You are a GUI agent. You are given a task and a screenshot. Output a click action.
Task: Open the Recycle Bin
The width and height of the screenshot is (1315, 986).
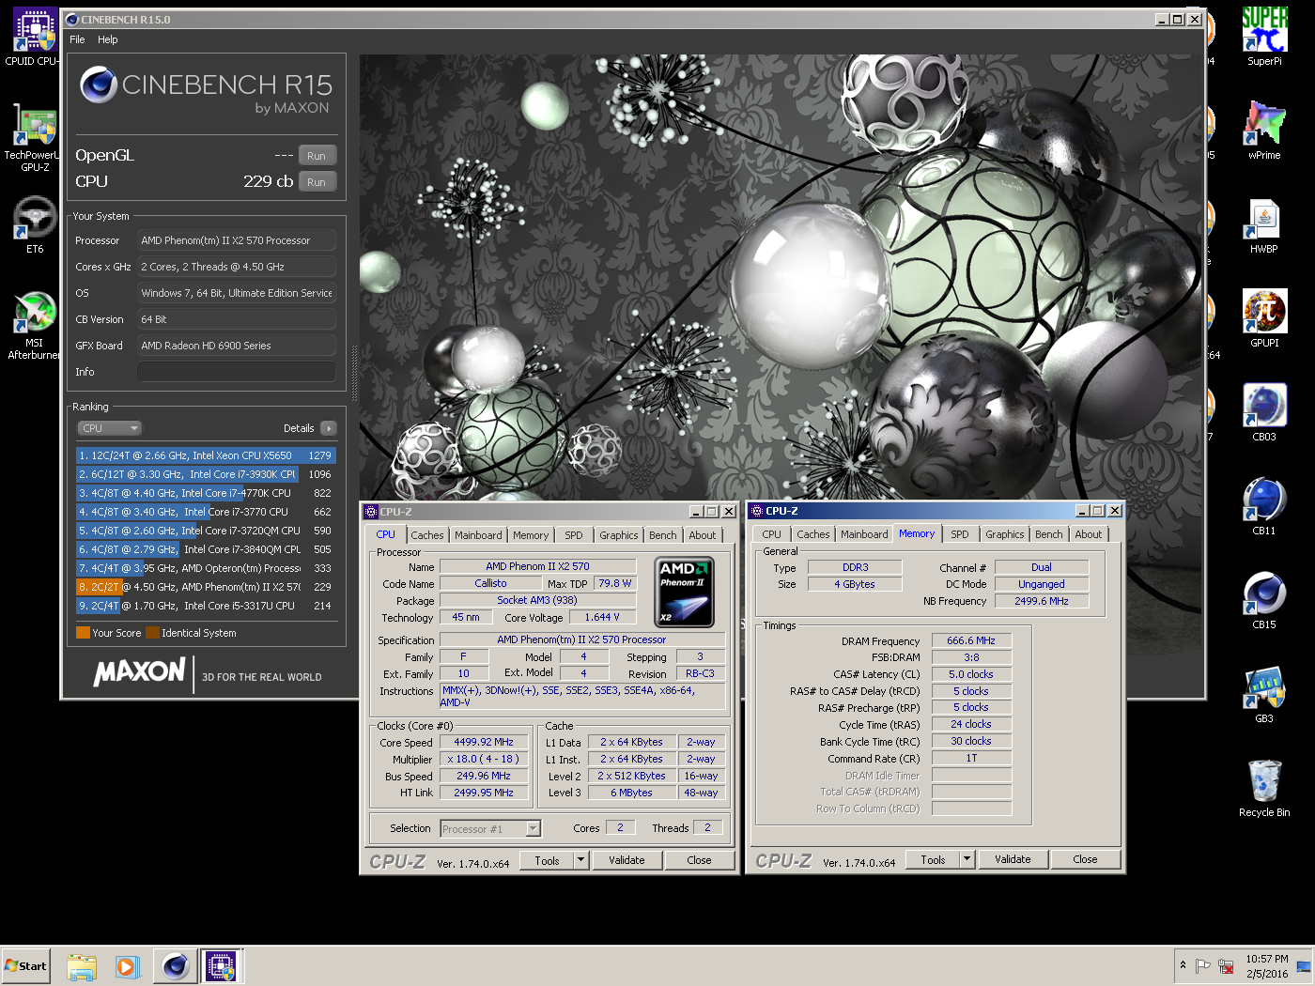(x=1264, y=789)
